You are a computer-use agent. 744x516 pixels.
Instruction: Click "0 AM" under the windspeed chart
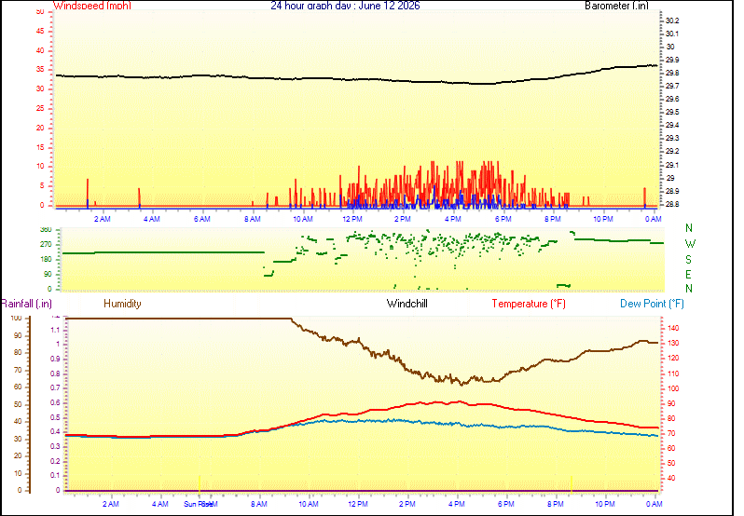[x=654, y=219]
